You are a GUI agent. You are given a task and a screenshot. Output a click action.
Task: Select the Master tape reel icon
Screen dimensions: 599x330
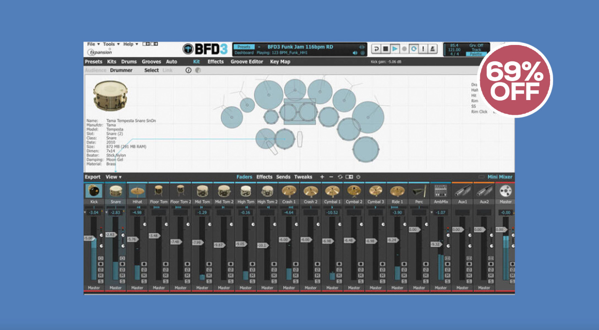(x=505, y=191)
